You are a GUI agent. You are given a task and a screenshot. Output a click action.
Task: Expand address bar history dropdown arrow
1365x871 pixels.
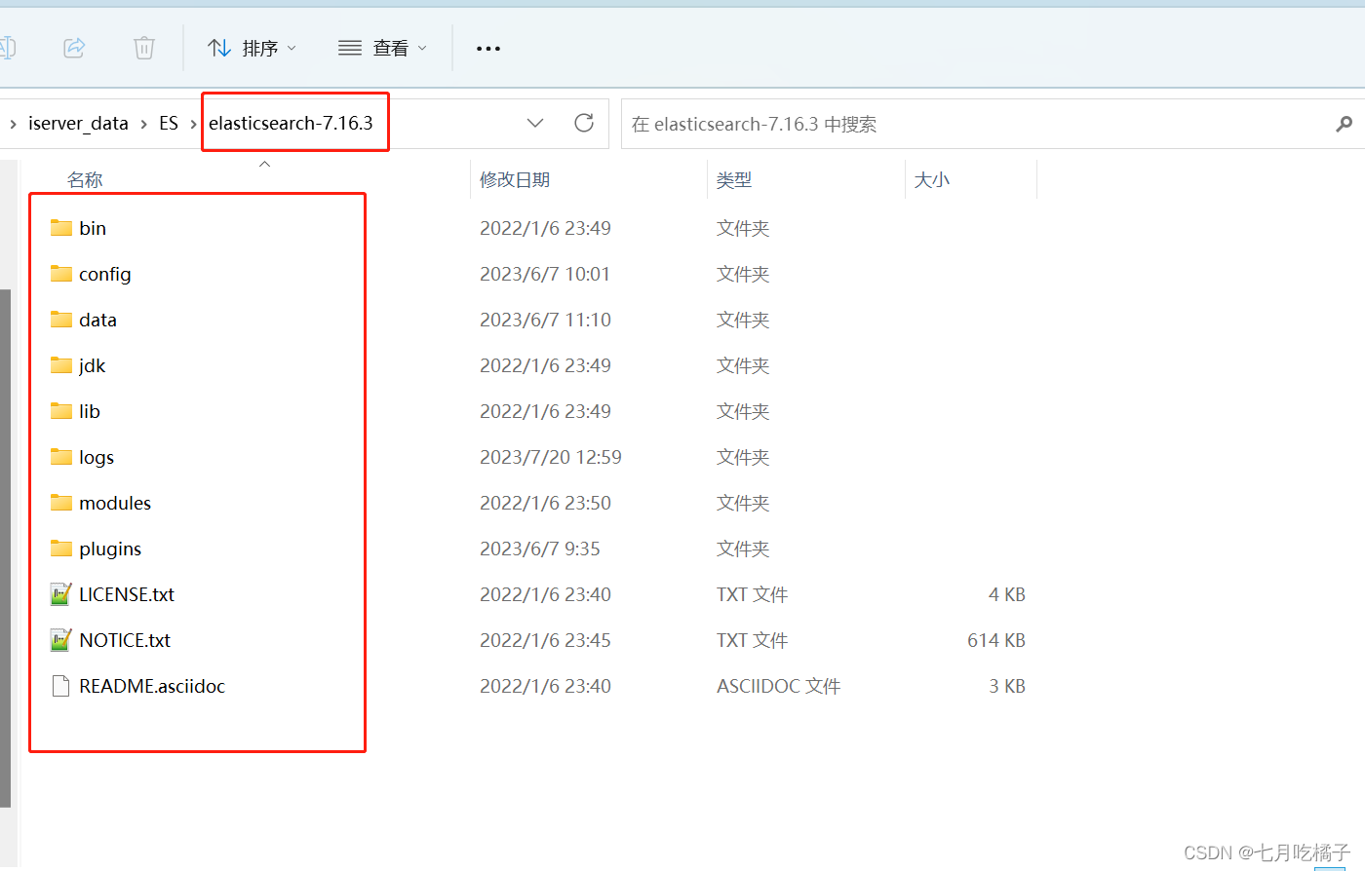coord(535,123)
